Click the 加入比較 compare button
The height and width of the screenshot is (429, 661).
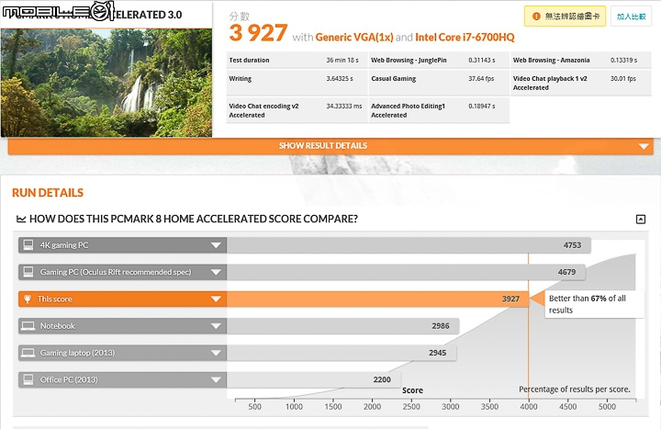point(631,17)
